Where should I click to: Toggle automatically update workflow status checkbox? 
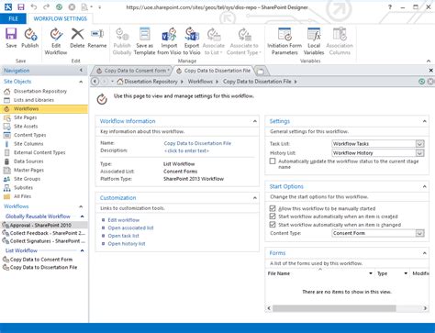[x=273, y=161]
